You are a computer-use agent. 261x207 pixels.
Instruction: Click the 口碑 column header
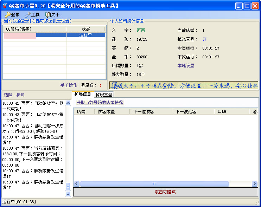point(231,111)
